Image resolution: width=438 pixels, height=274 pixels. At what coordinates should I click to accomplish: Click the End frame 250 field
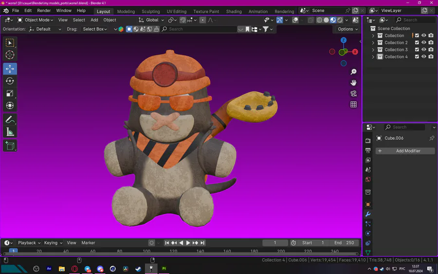(344, 243)
